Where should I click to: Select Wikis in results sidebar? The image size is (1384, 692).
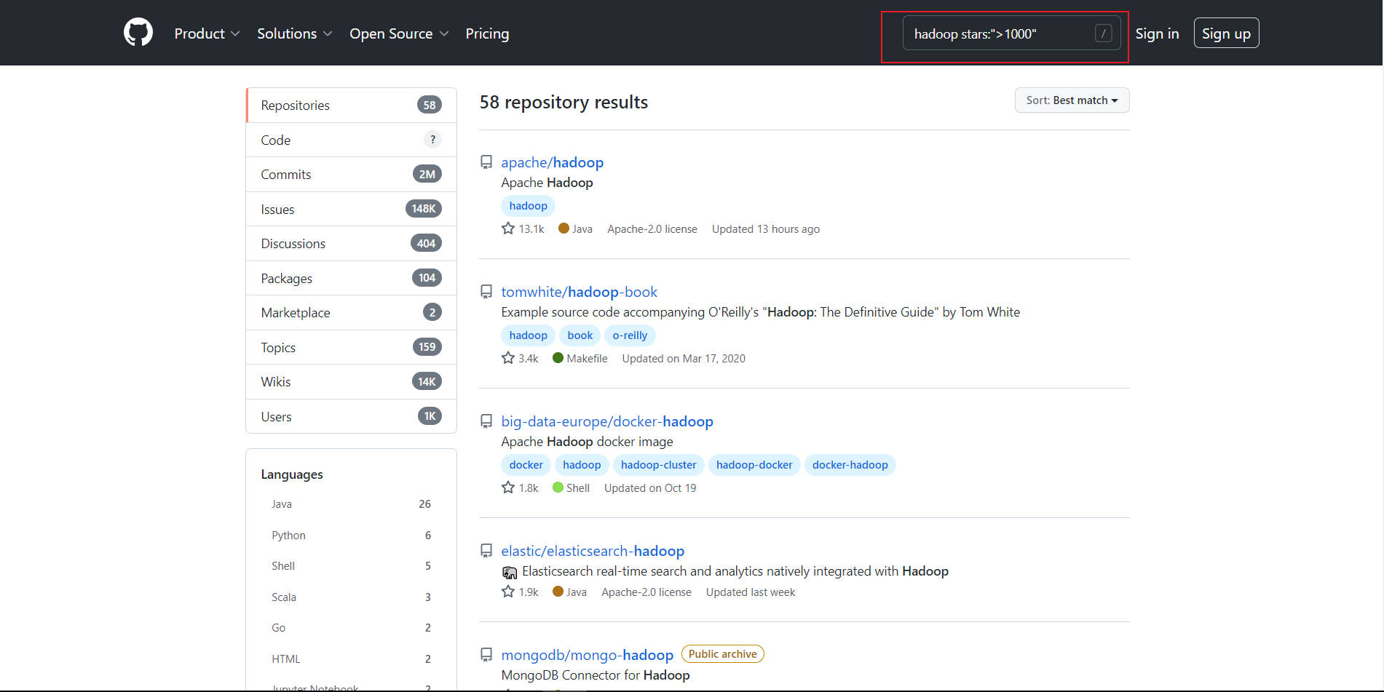tap(351, 382)
